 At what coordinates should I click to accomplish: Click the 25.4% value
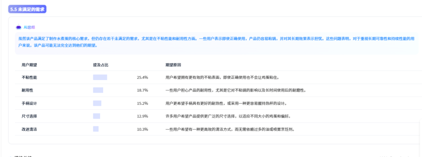(142, 77)
